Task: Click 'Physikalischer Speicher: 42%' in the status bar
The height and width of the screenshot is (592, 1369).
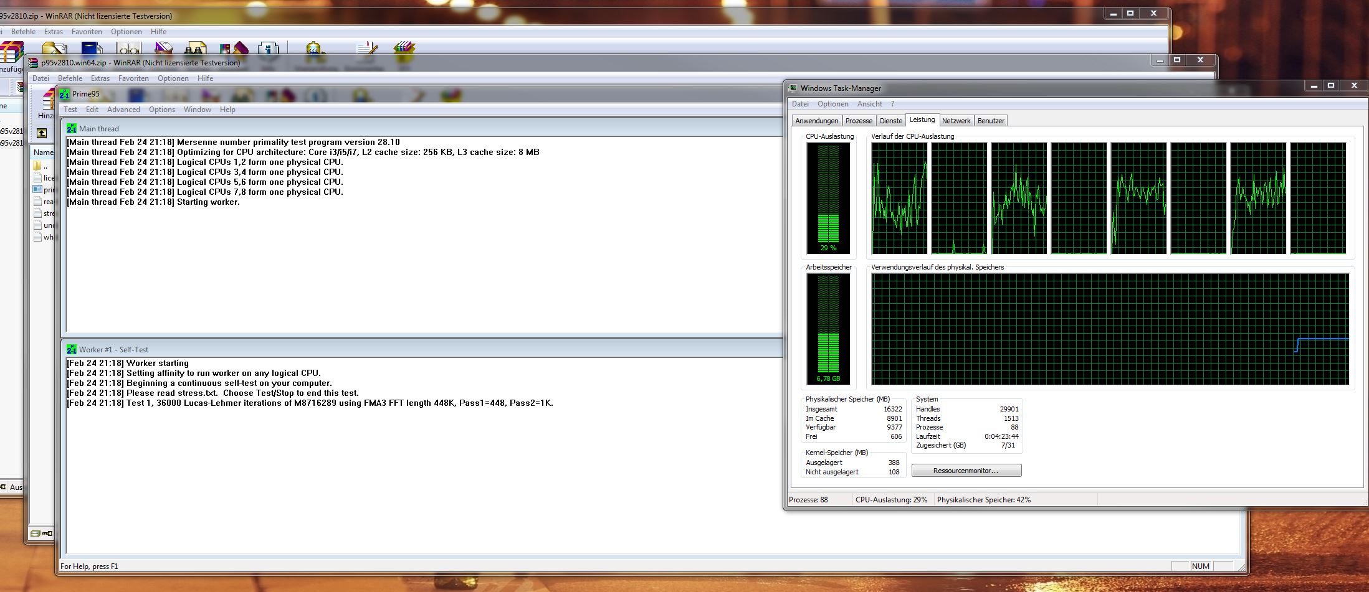Action: tap(984, 500)
